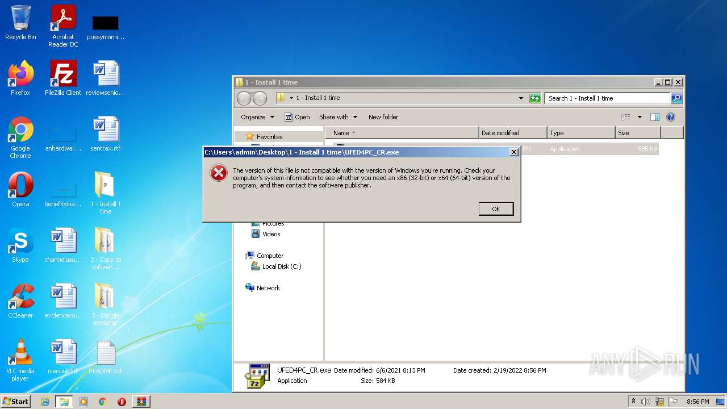This screenshot has width=727, height=409.
Task: Click the volume tray icon
Action: coord(646,402)
